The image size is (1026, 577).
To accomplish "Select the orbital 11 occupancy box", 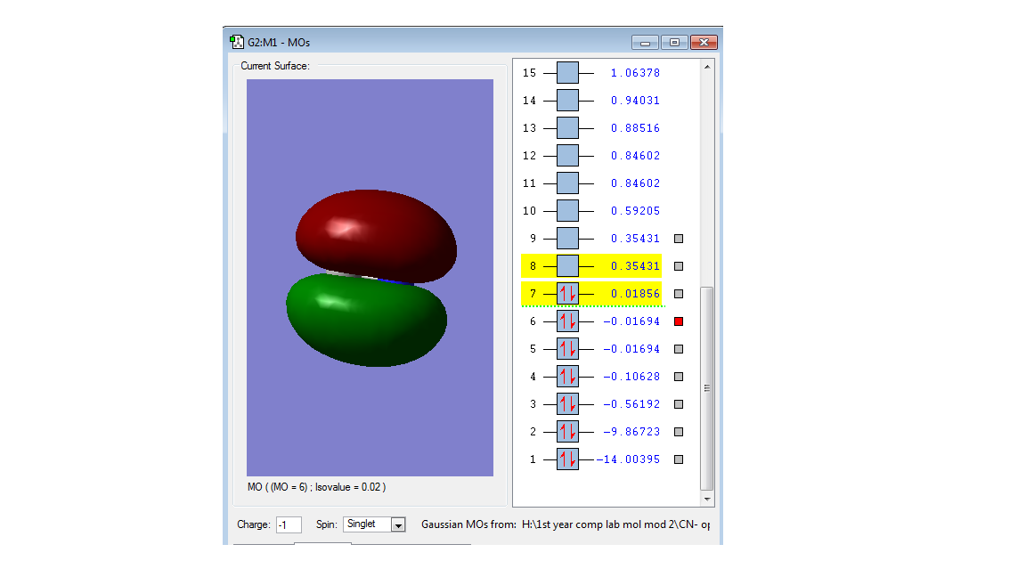I will coord(567,183).
